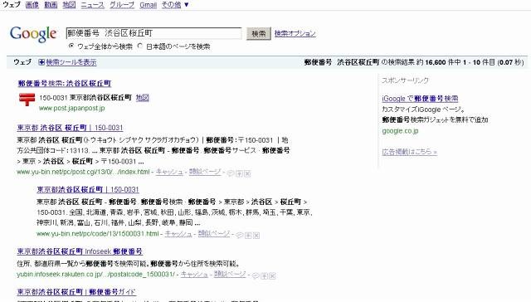Open キャッシュ link for yu-bin.net index.html result
Viewport: 531px width, 302px height.
click(x=169, y=172)
